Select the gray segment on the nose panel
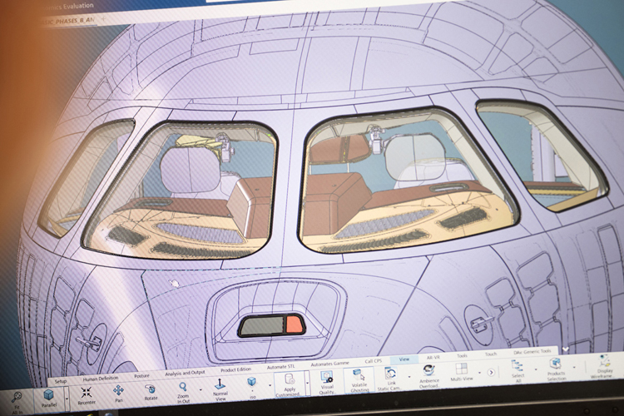Viewport: 624px width, 416px height. point(264,326)
